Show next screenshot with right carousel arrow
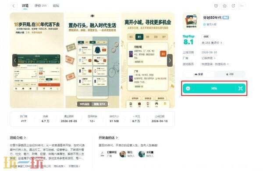The width and height of the screenshot is (263, 171). click(170, 60)
